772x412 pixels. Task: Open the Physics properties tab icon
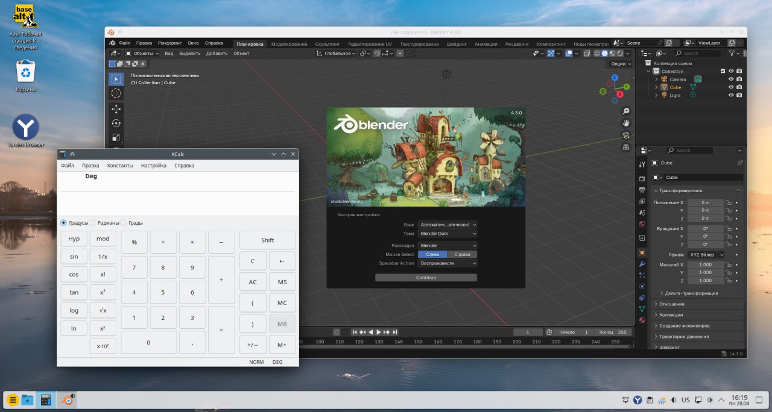pyautogui.click(x=642, y=286)
